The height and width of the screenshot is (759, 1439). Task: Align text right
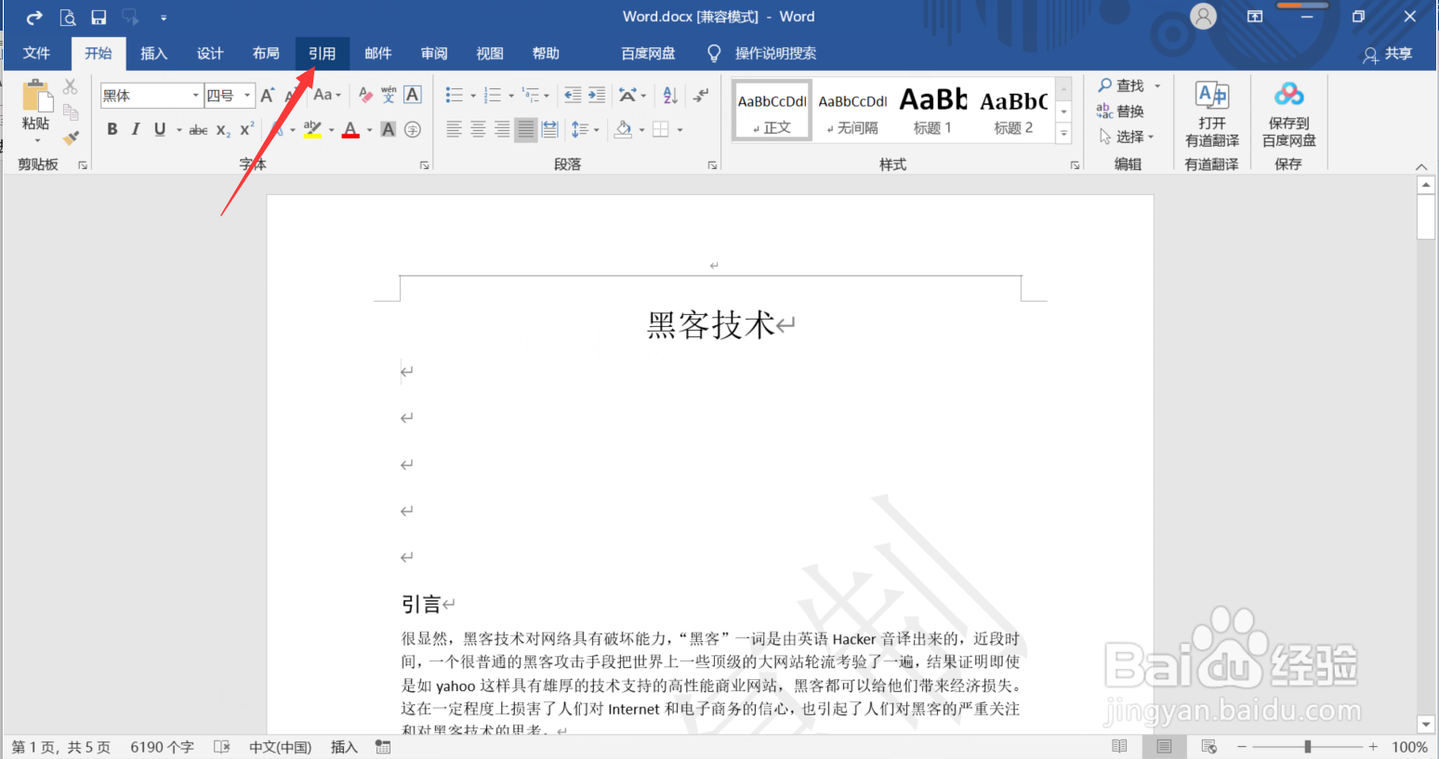[x=502, y=129]
